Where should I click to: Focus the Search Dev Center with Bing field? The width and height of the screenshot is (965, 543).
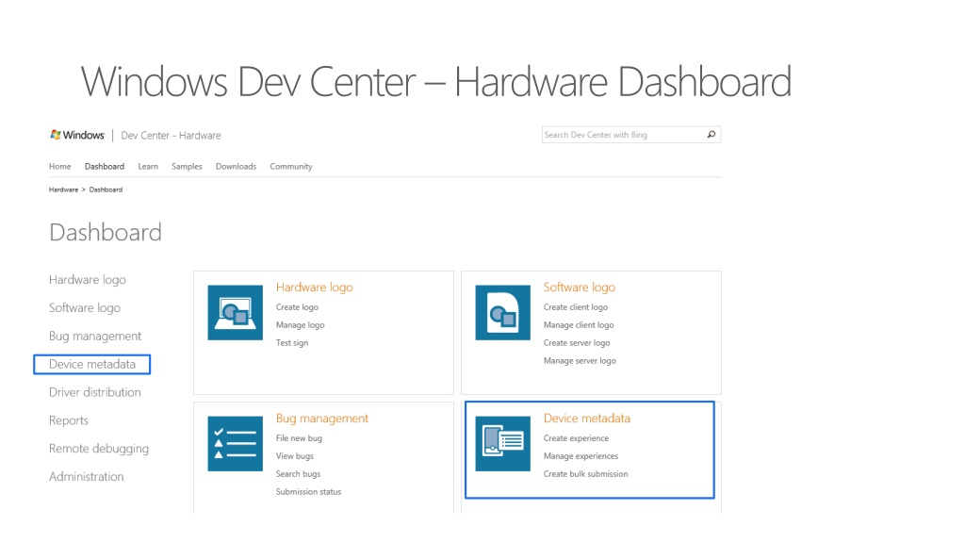[630, 134]
